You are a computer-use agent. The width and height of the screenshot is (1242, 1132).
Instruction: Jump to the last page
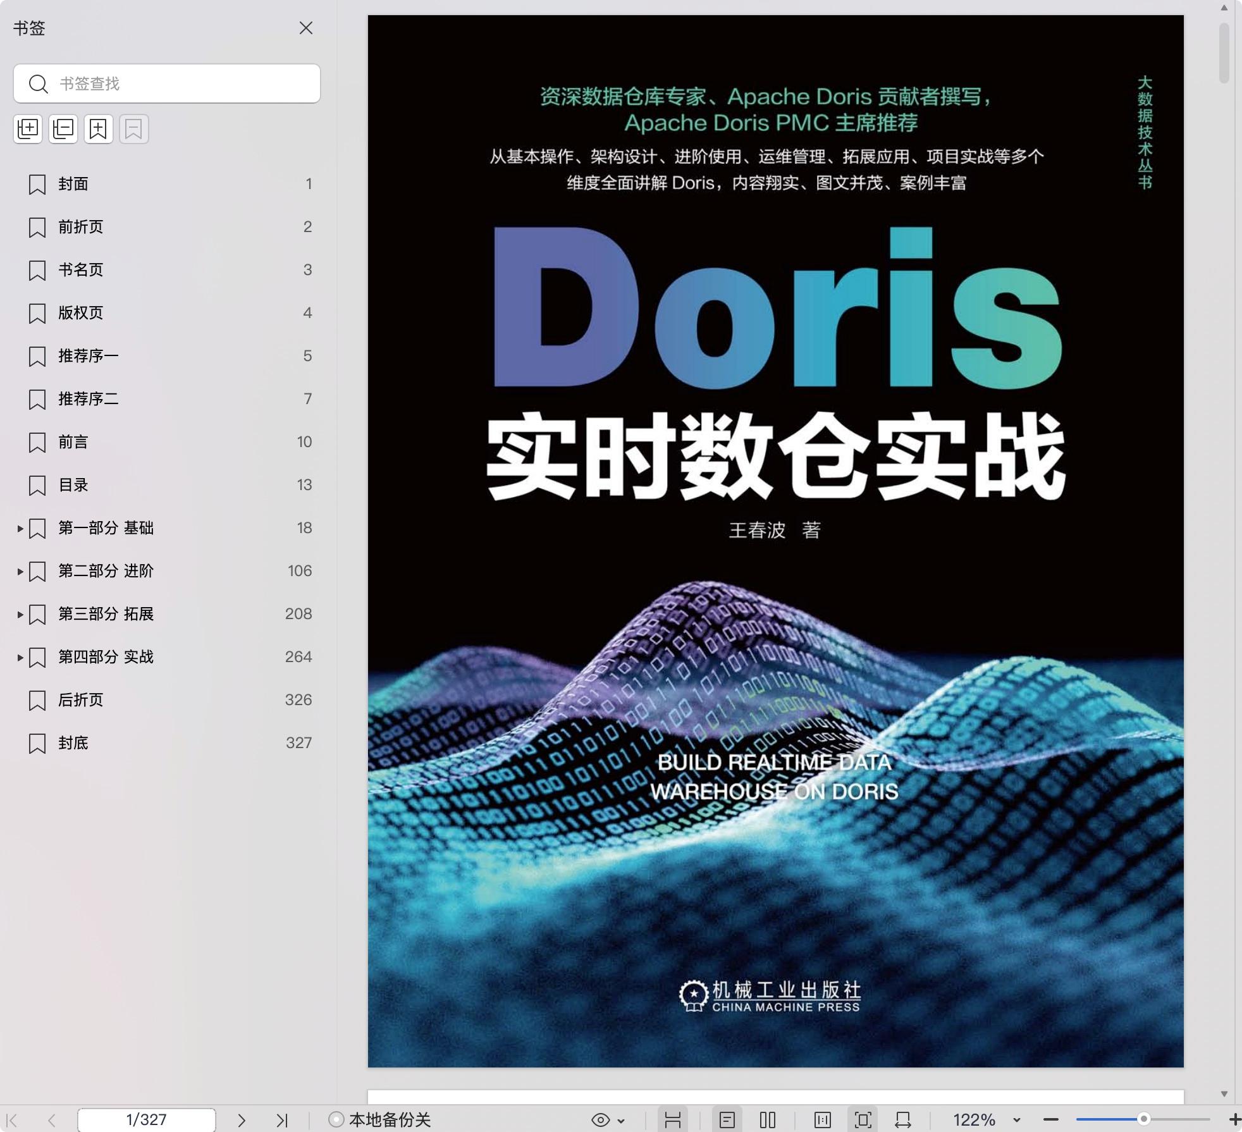pos(282,1120)
